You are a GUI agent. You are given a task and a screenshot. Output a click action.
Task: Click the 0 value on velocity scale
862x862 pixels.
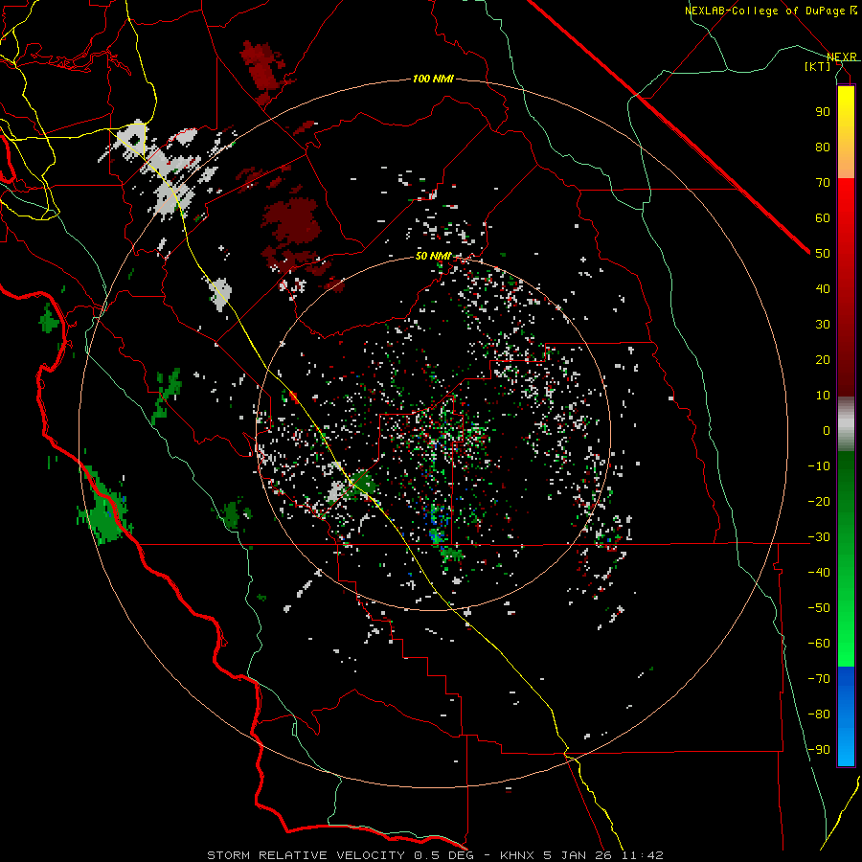click(x=827, y=431)
